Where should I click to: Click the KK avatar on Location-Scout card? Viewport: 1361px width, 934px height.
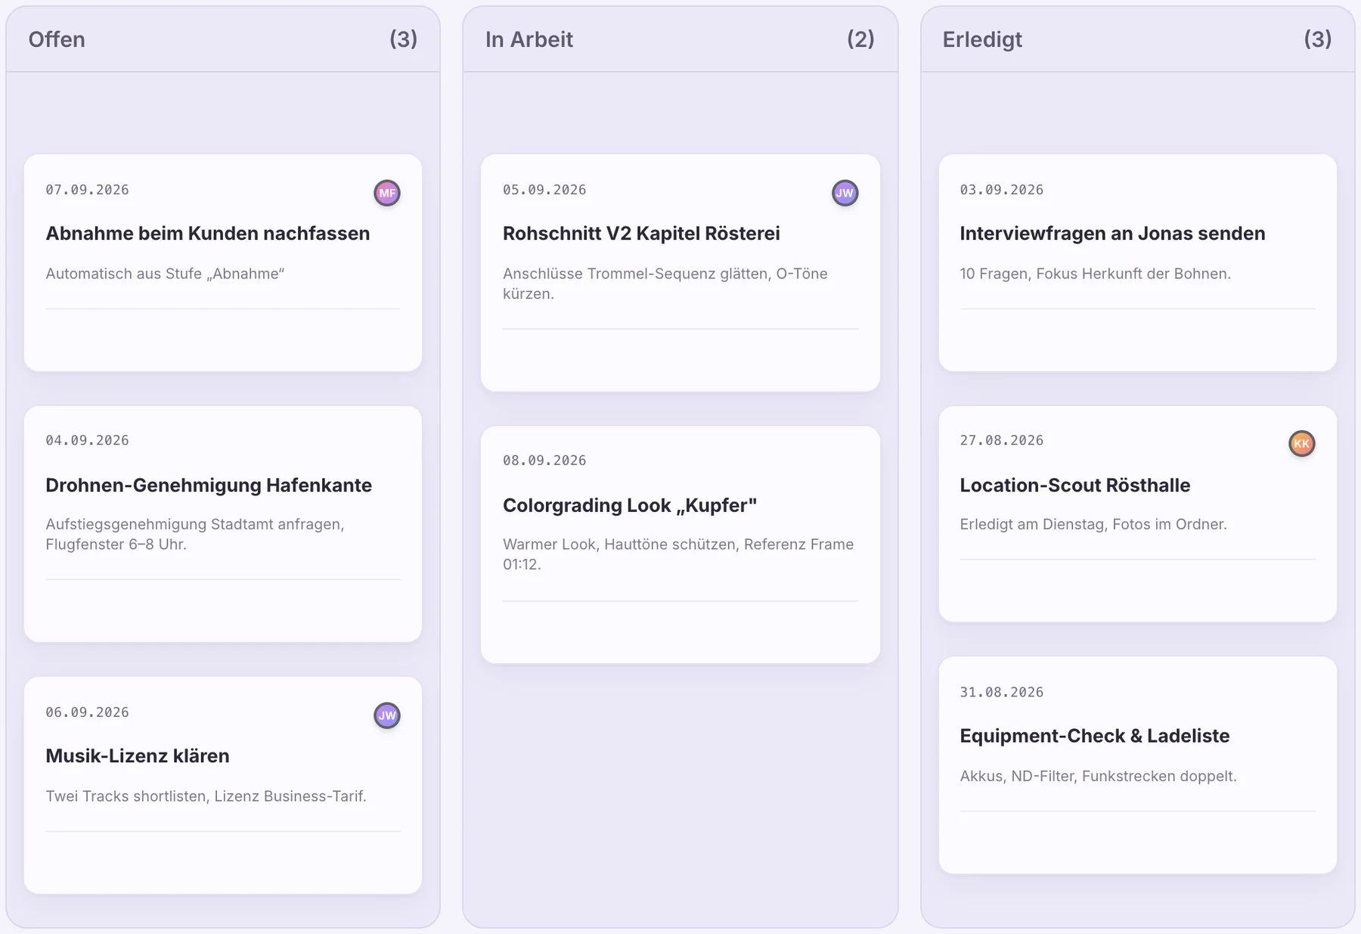click(x=1301, y=444)
